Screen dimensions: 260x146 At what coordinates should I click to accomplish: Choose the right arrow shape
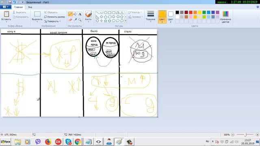(x=114, y=17)
